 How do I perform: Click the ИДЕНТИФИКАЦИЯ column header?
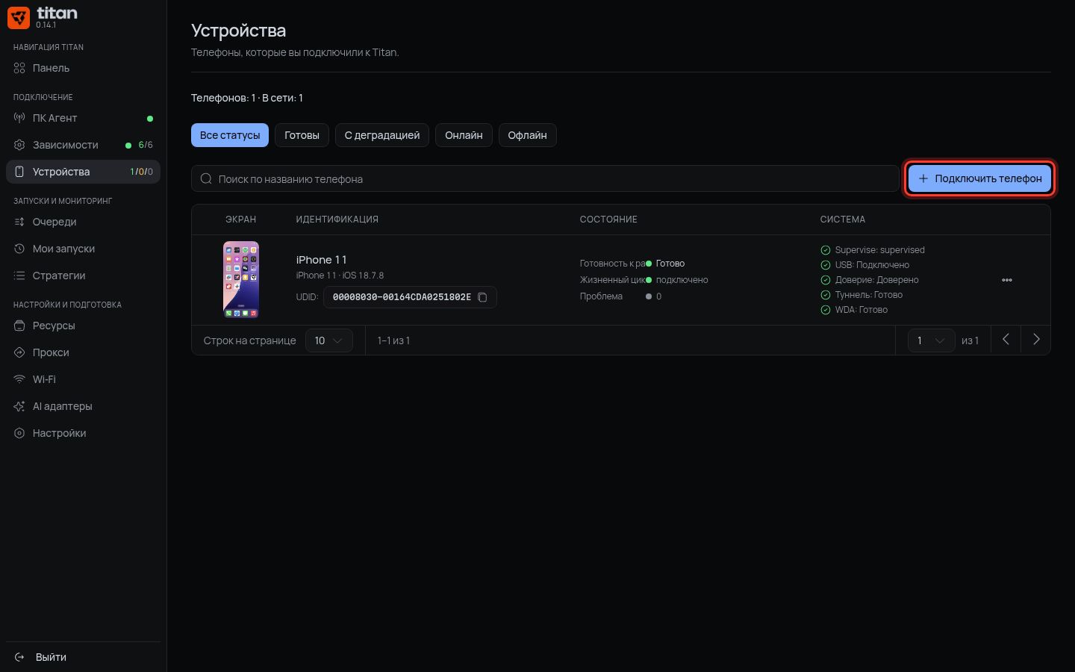(337, 220)
